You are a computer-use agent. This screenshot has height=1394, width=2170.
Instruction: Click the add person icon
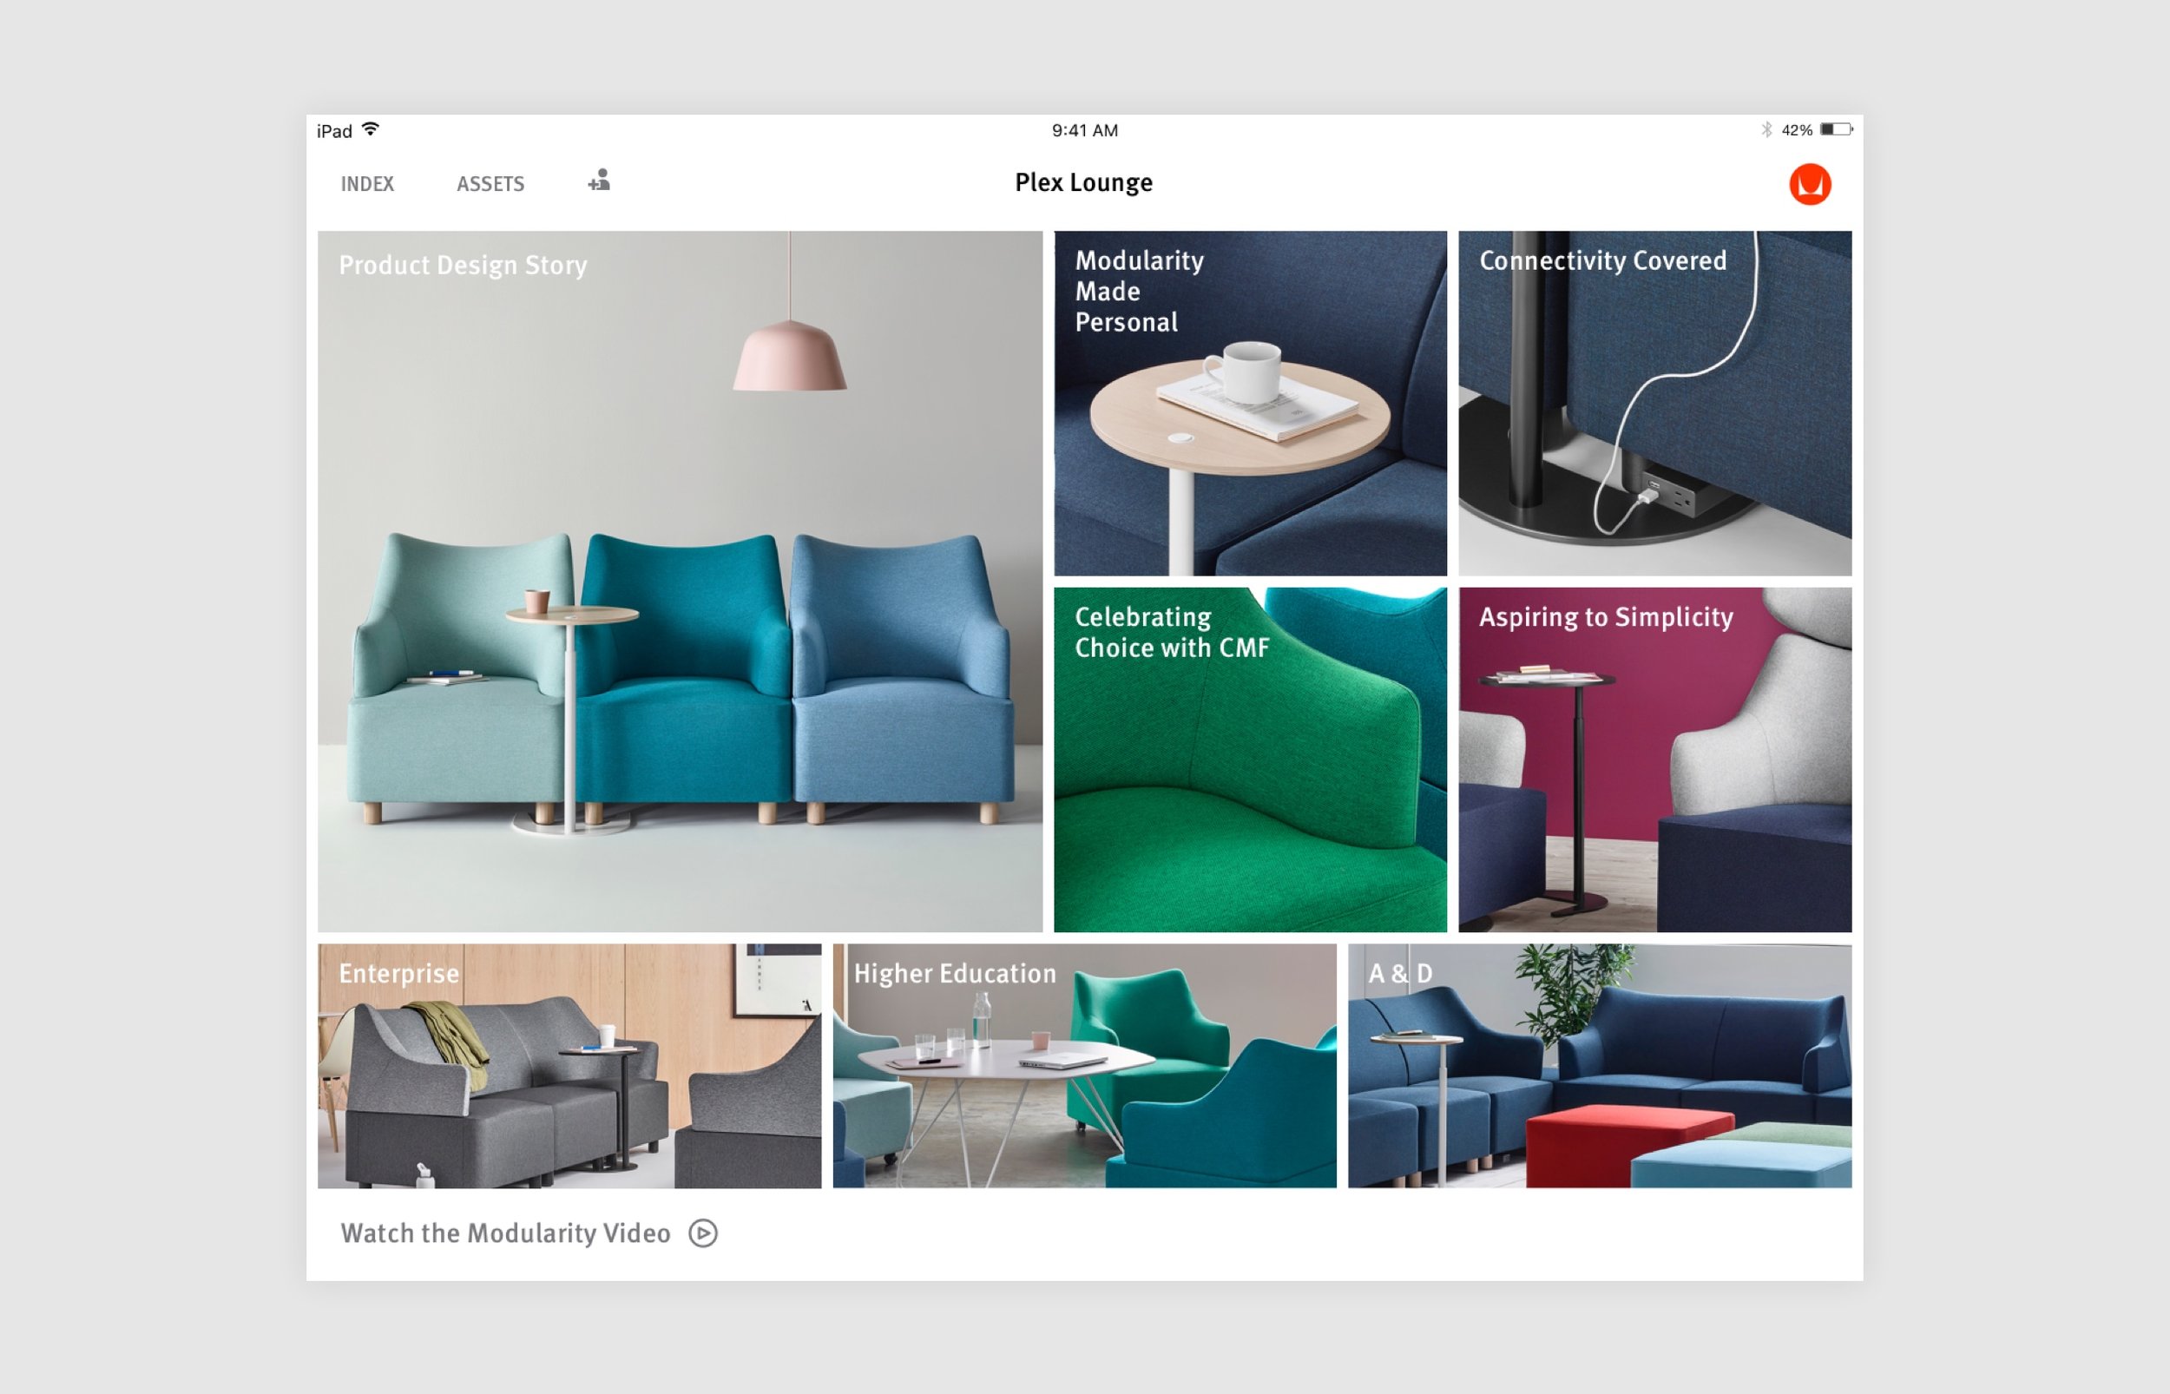coord(599,181)
